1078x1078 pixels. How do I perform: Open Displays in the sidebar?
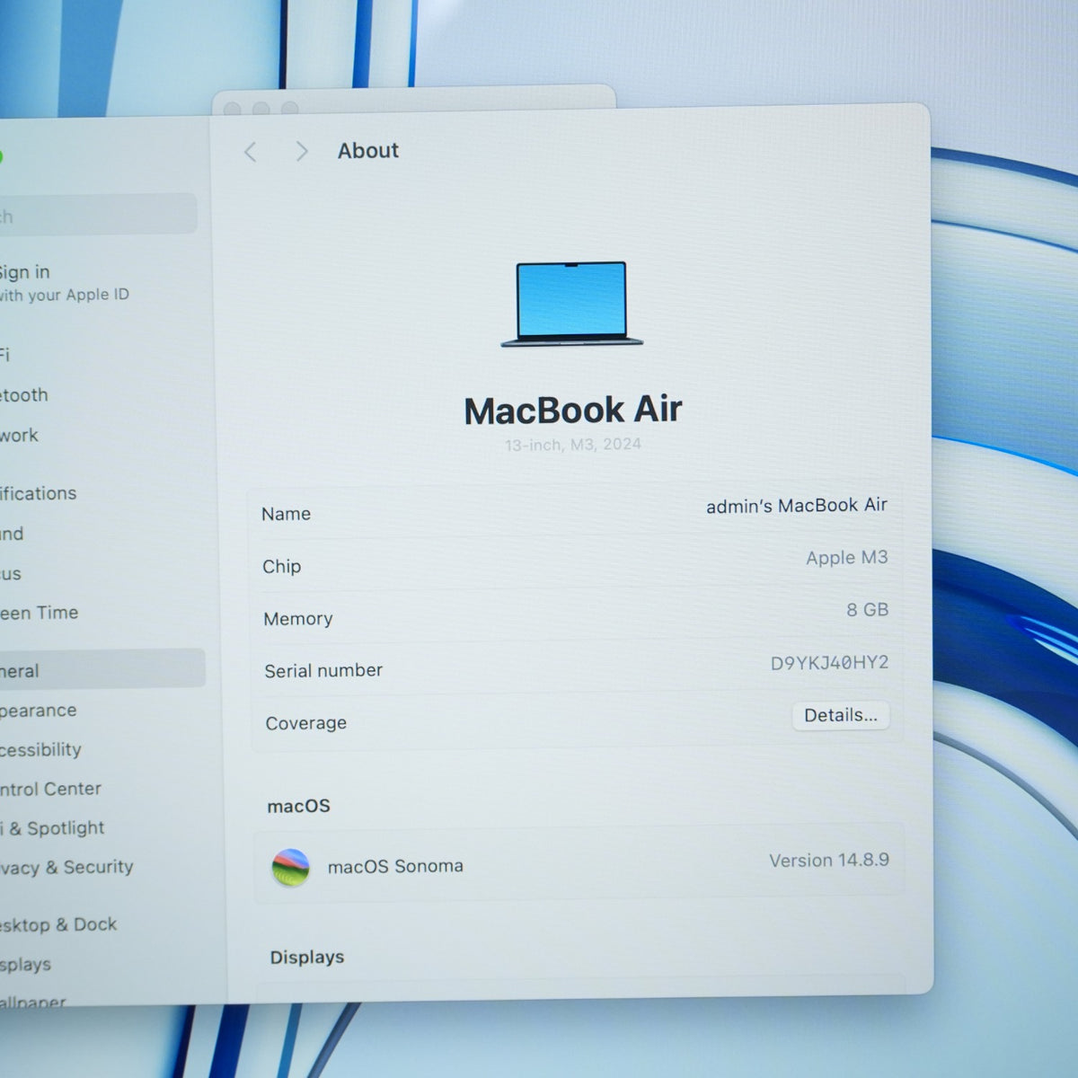(26, 964)
